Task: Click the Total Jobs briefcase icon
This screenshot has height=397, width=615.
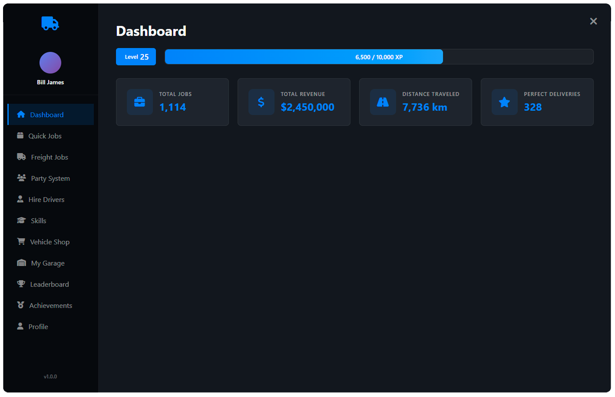Action: tap(140, 102)
